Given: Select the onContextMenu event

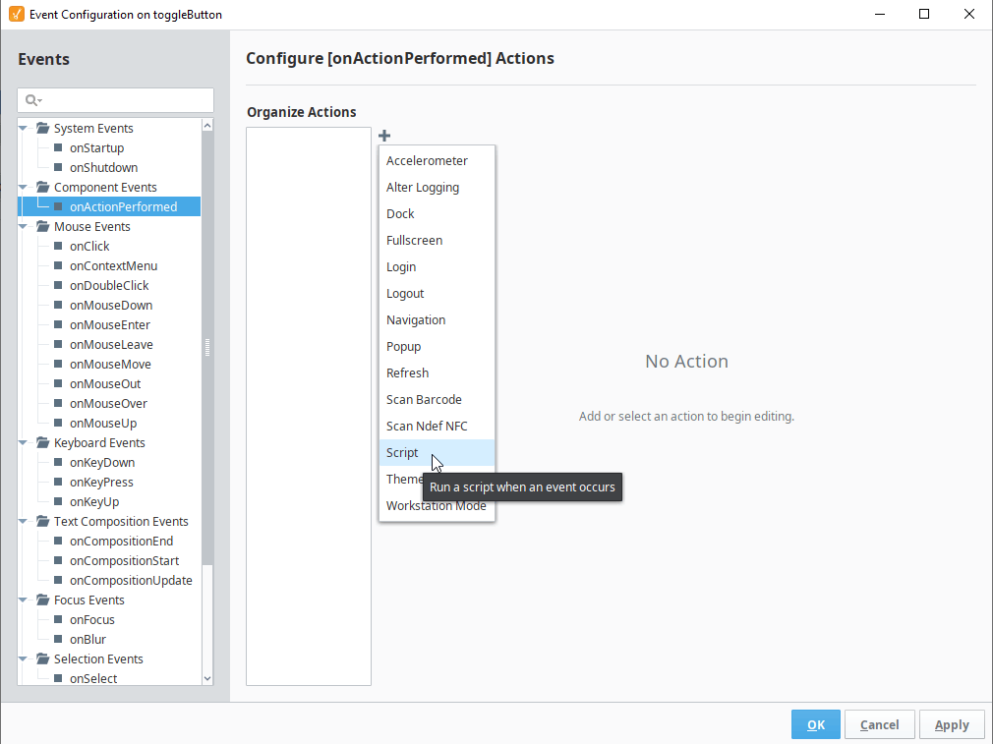Looking at the screenshot, I should tap(113, 265).
